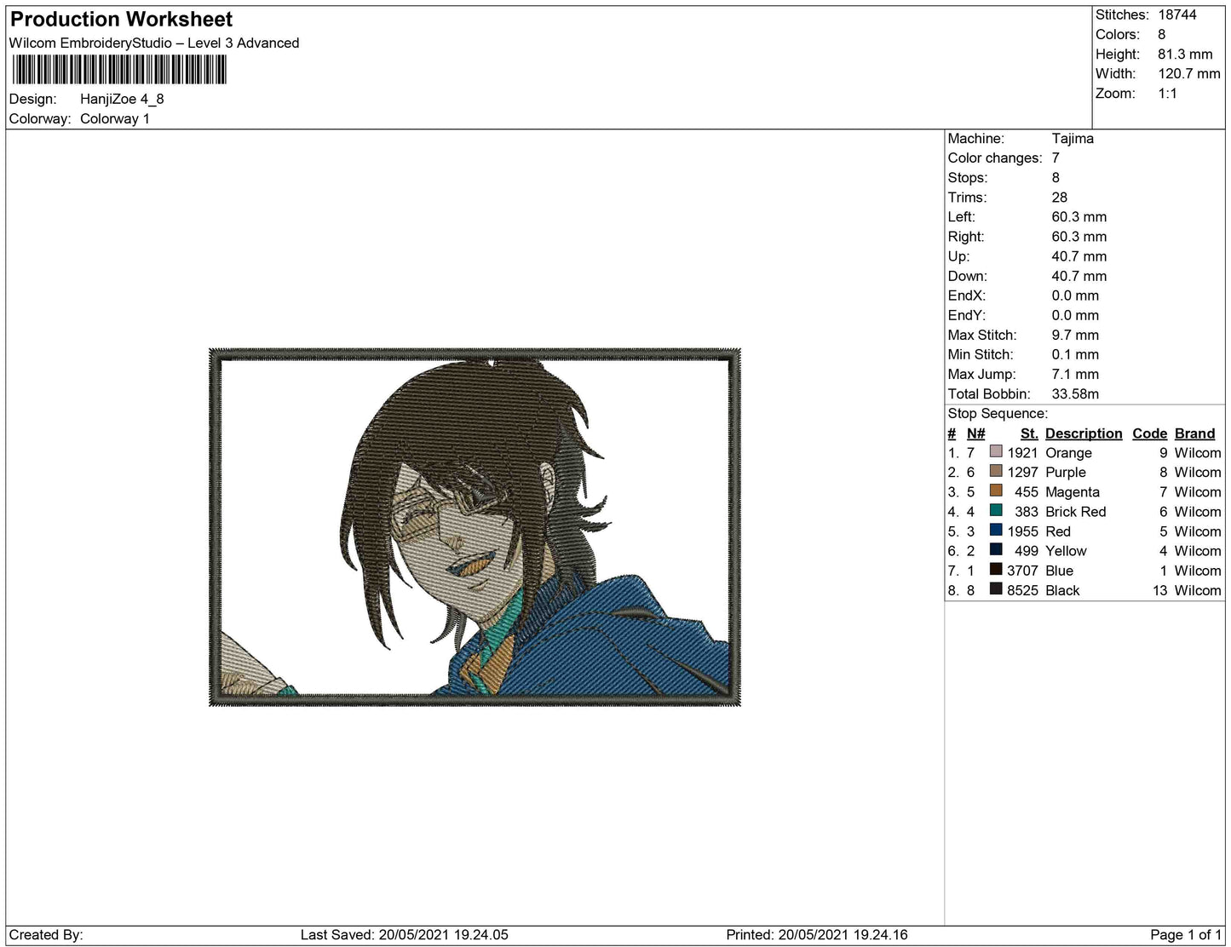1231x947 pixels.
Task: Click the stitch count '455'
Action: (x=1027, y=491)
